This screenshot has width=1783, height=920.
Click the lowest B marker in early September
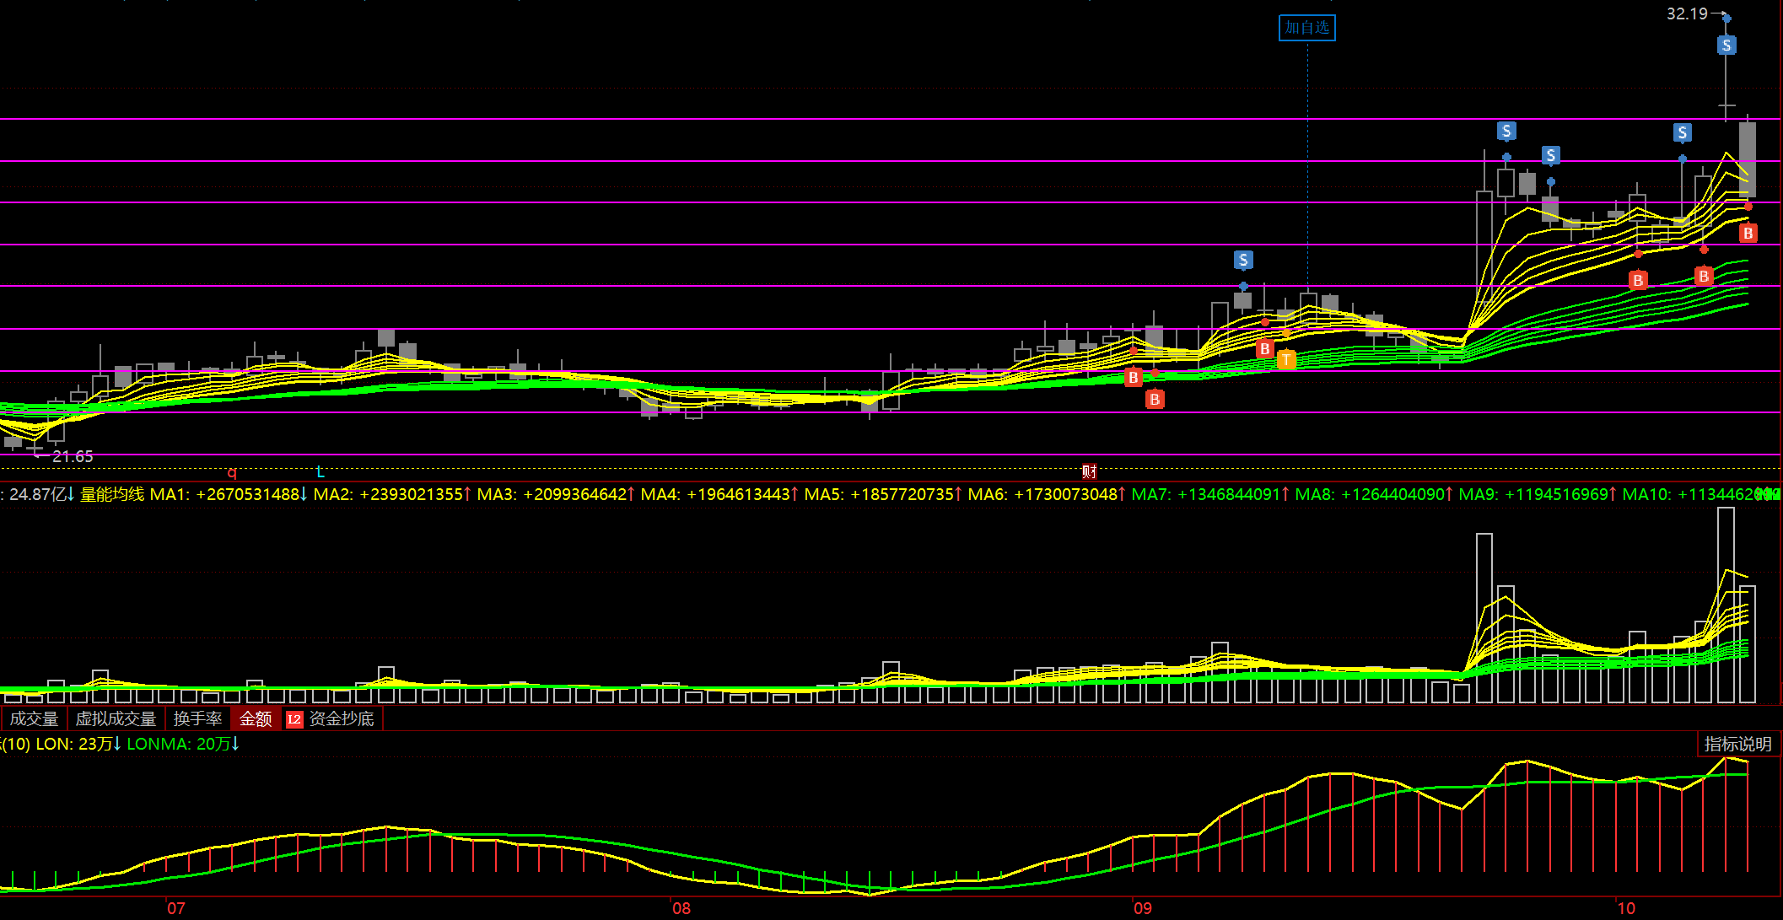click(x=1155, y=399)
